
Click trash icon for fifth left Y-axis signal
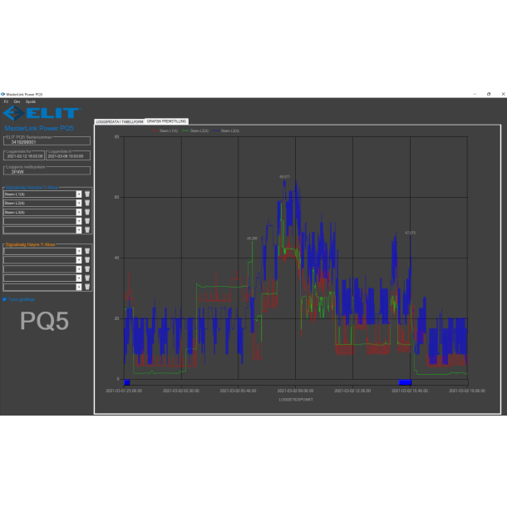click(87, 230)
